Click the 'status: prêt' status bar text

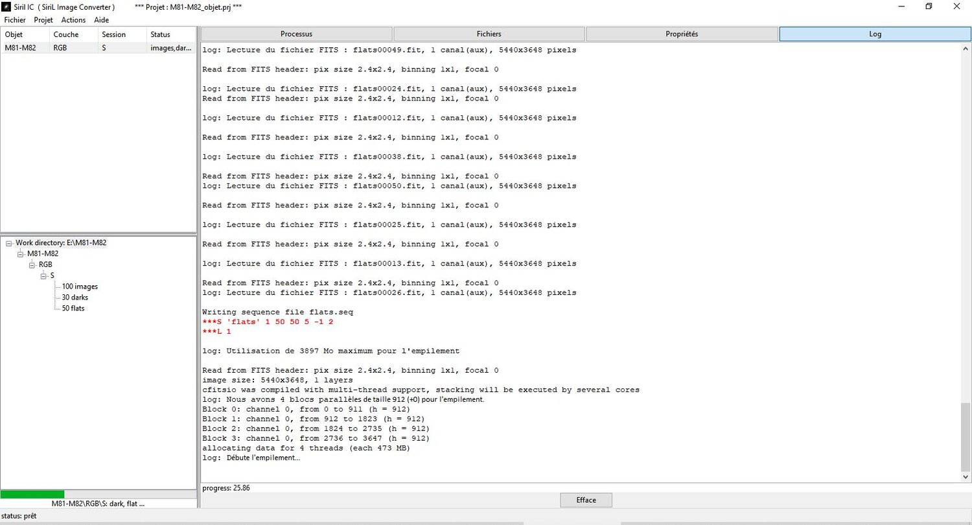19,516
